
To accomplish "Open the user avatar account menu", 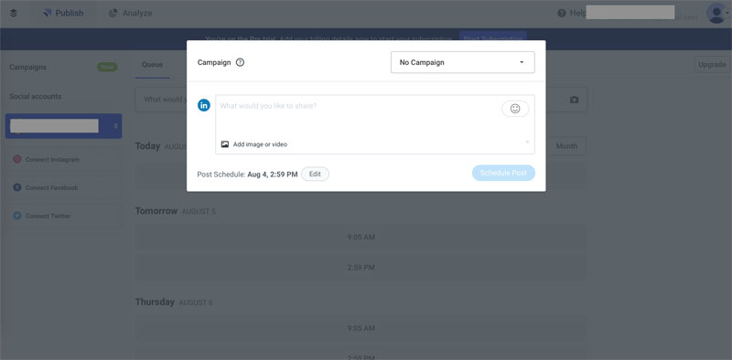I will click(717, 13).
